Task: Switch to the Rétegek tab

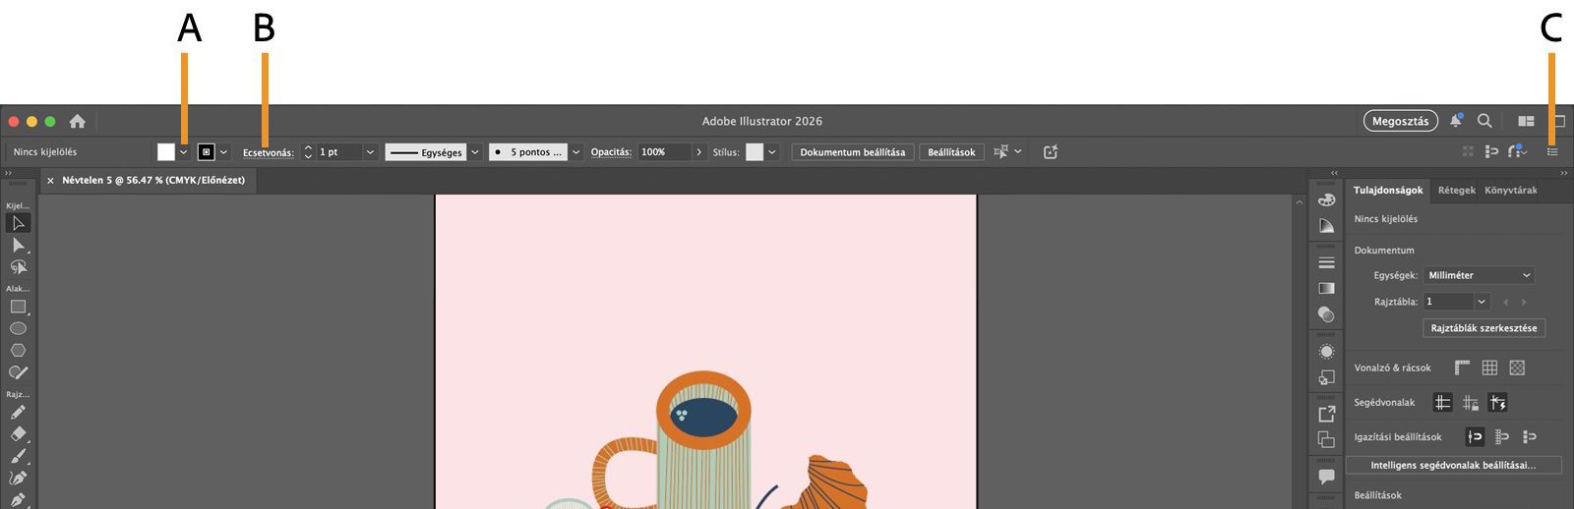Action: (1456, 190)
